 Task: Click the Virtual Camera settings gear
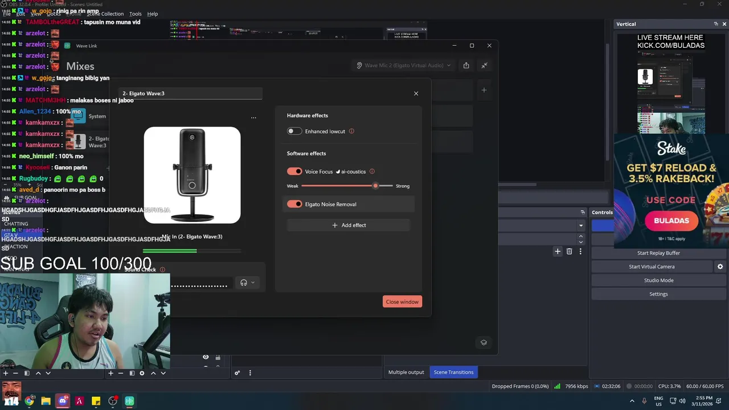tap(720, 266)
